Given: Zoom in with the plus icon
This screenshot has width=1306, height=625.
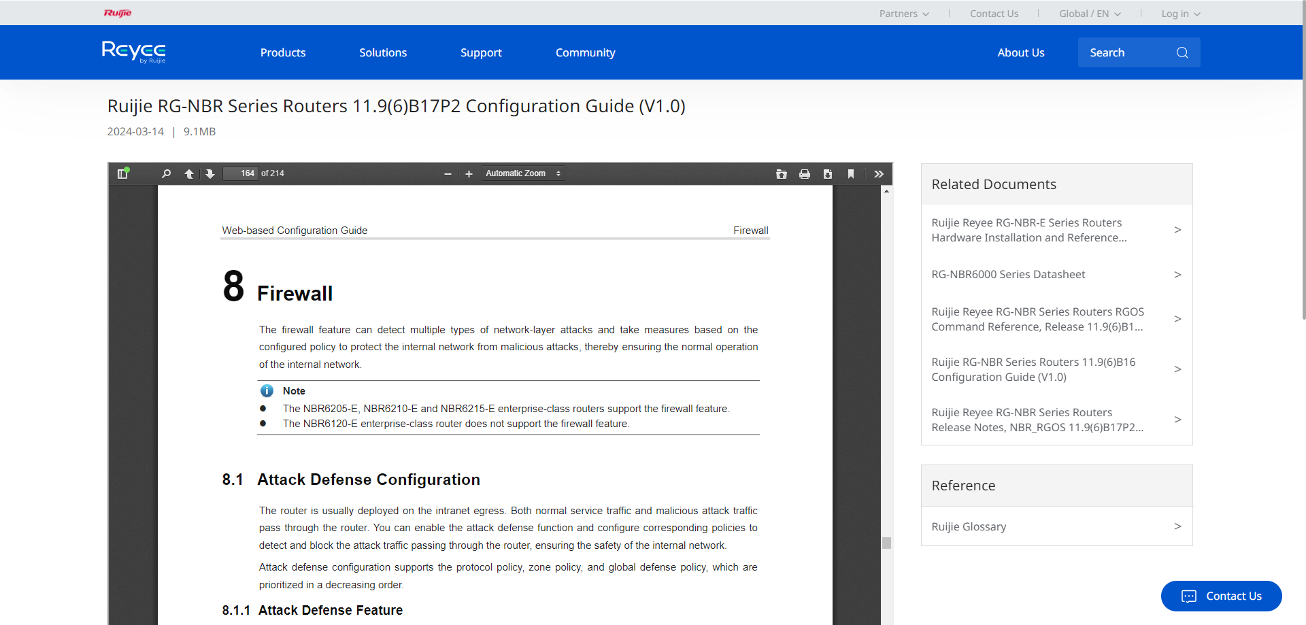Looking at the screenshot, I should coord(469,174).
